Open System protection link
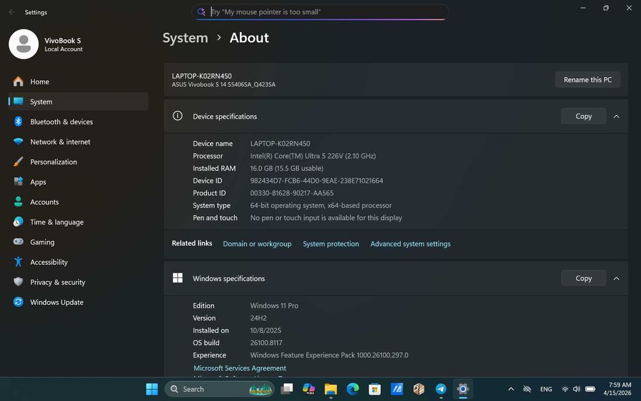 pos(331,243)
